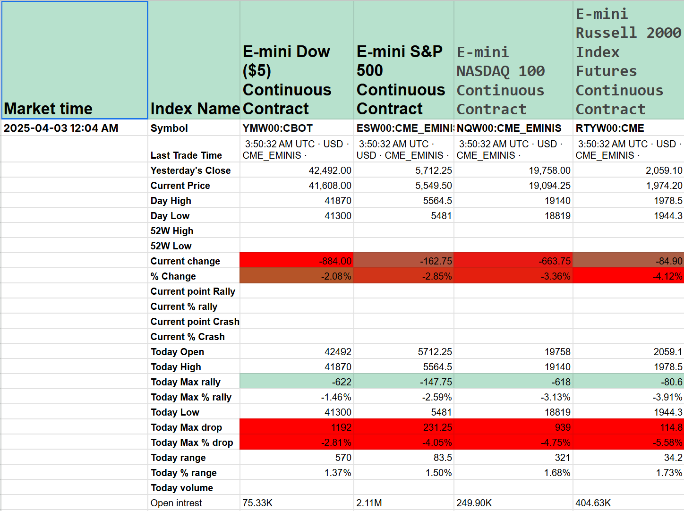The width and height of the screenshot is (684, 511).
Task: Click the red -4.12% change cell
Action: (x=629, y=276)
